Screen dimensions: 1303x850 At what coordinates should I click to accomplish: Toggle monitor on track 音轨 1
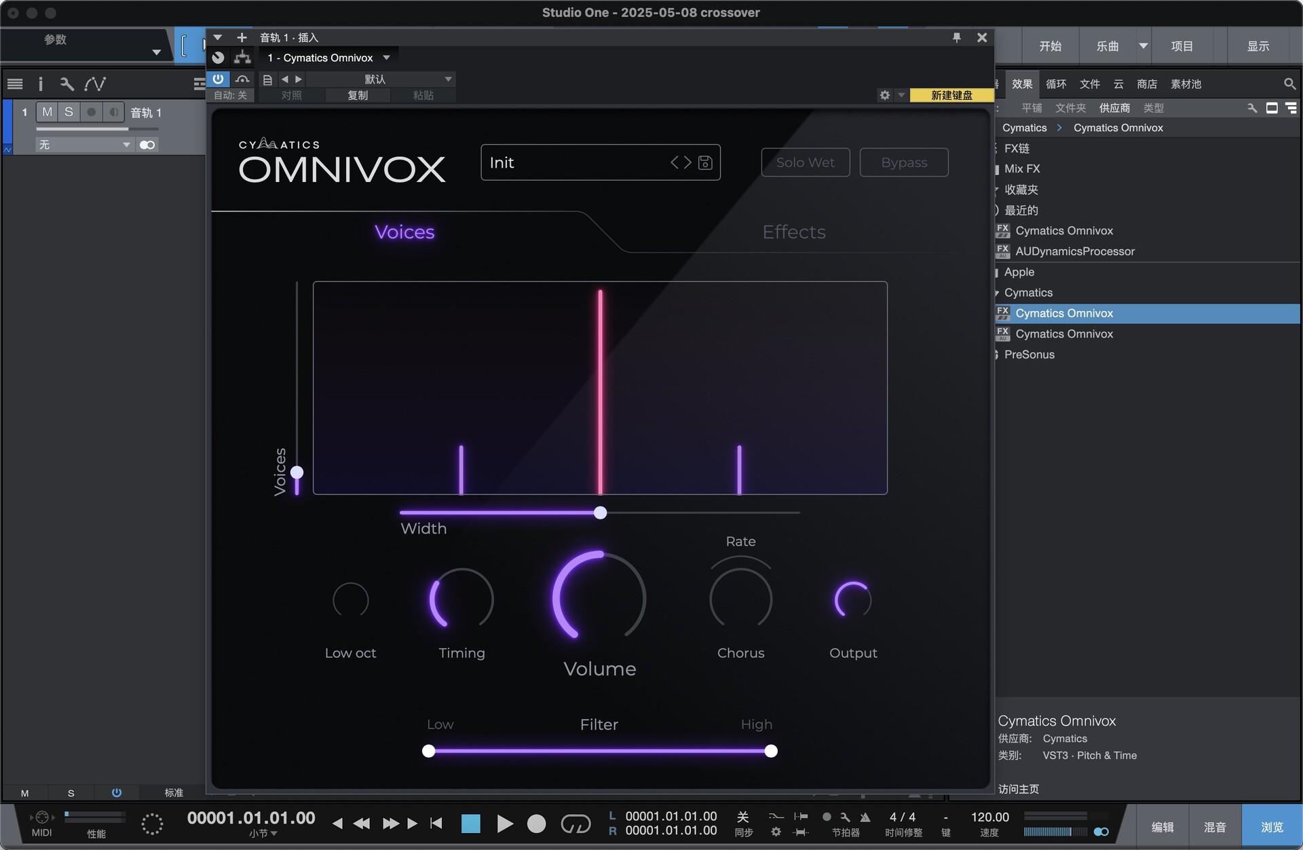113,112
